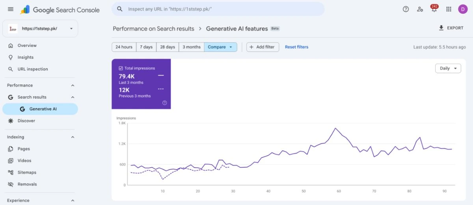Click the Beta badge next to title

[x=275, y=29]
